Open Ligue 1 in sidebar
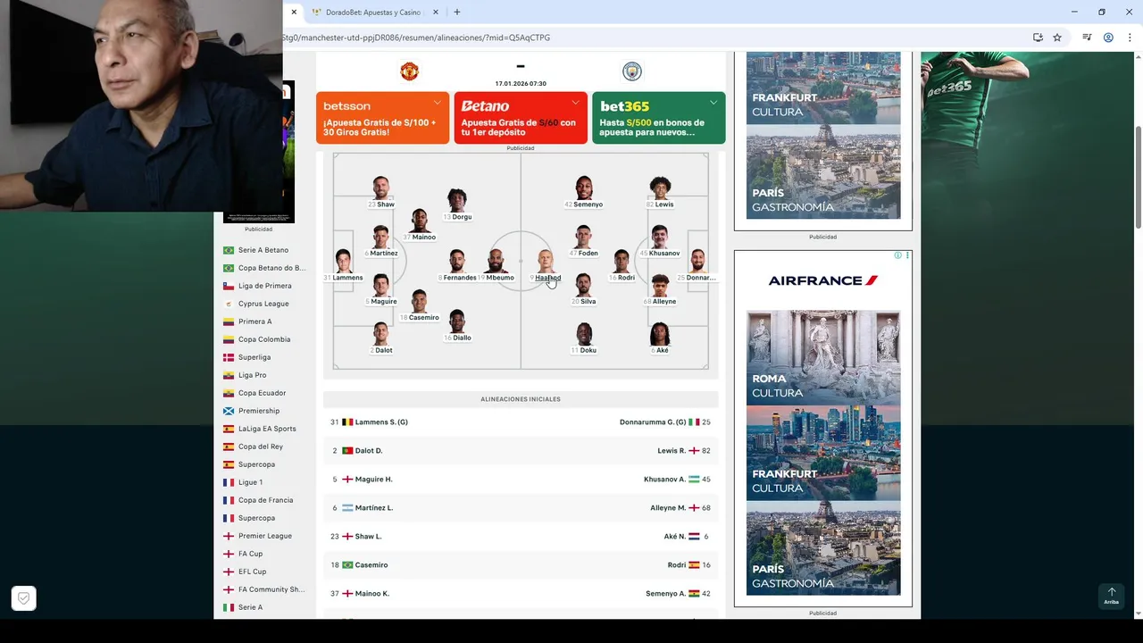 click(250, 482)
